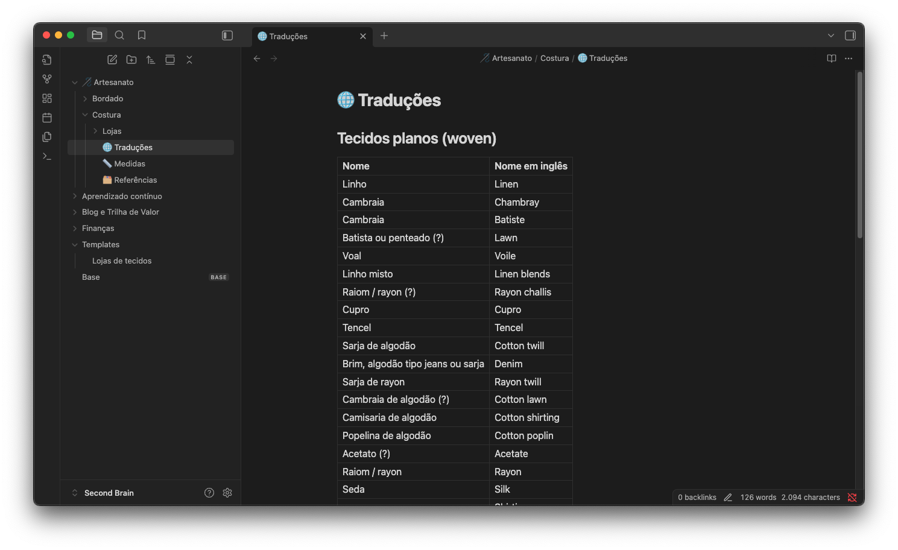Toggle the right sidebar
898x550 pixels.
850,36
